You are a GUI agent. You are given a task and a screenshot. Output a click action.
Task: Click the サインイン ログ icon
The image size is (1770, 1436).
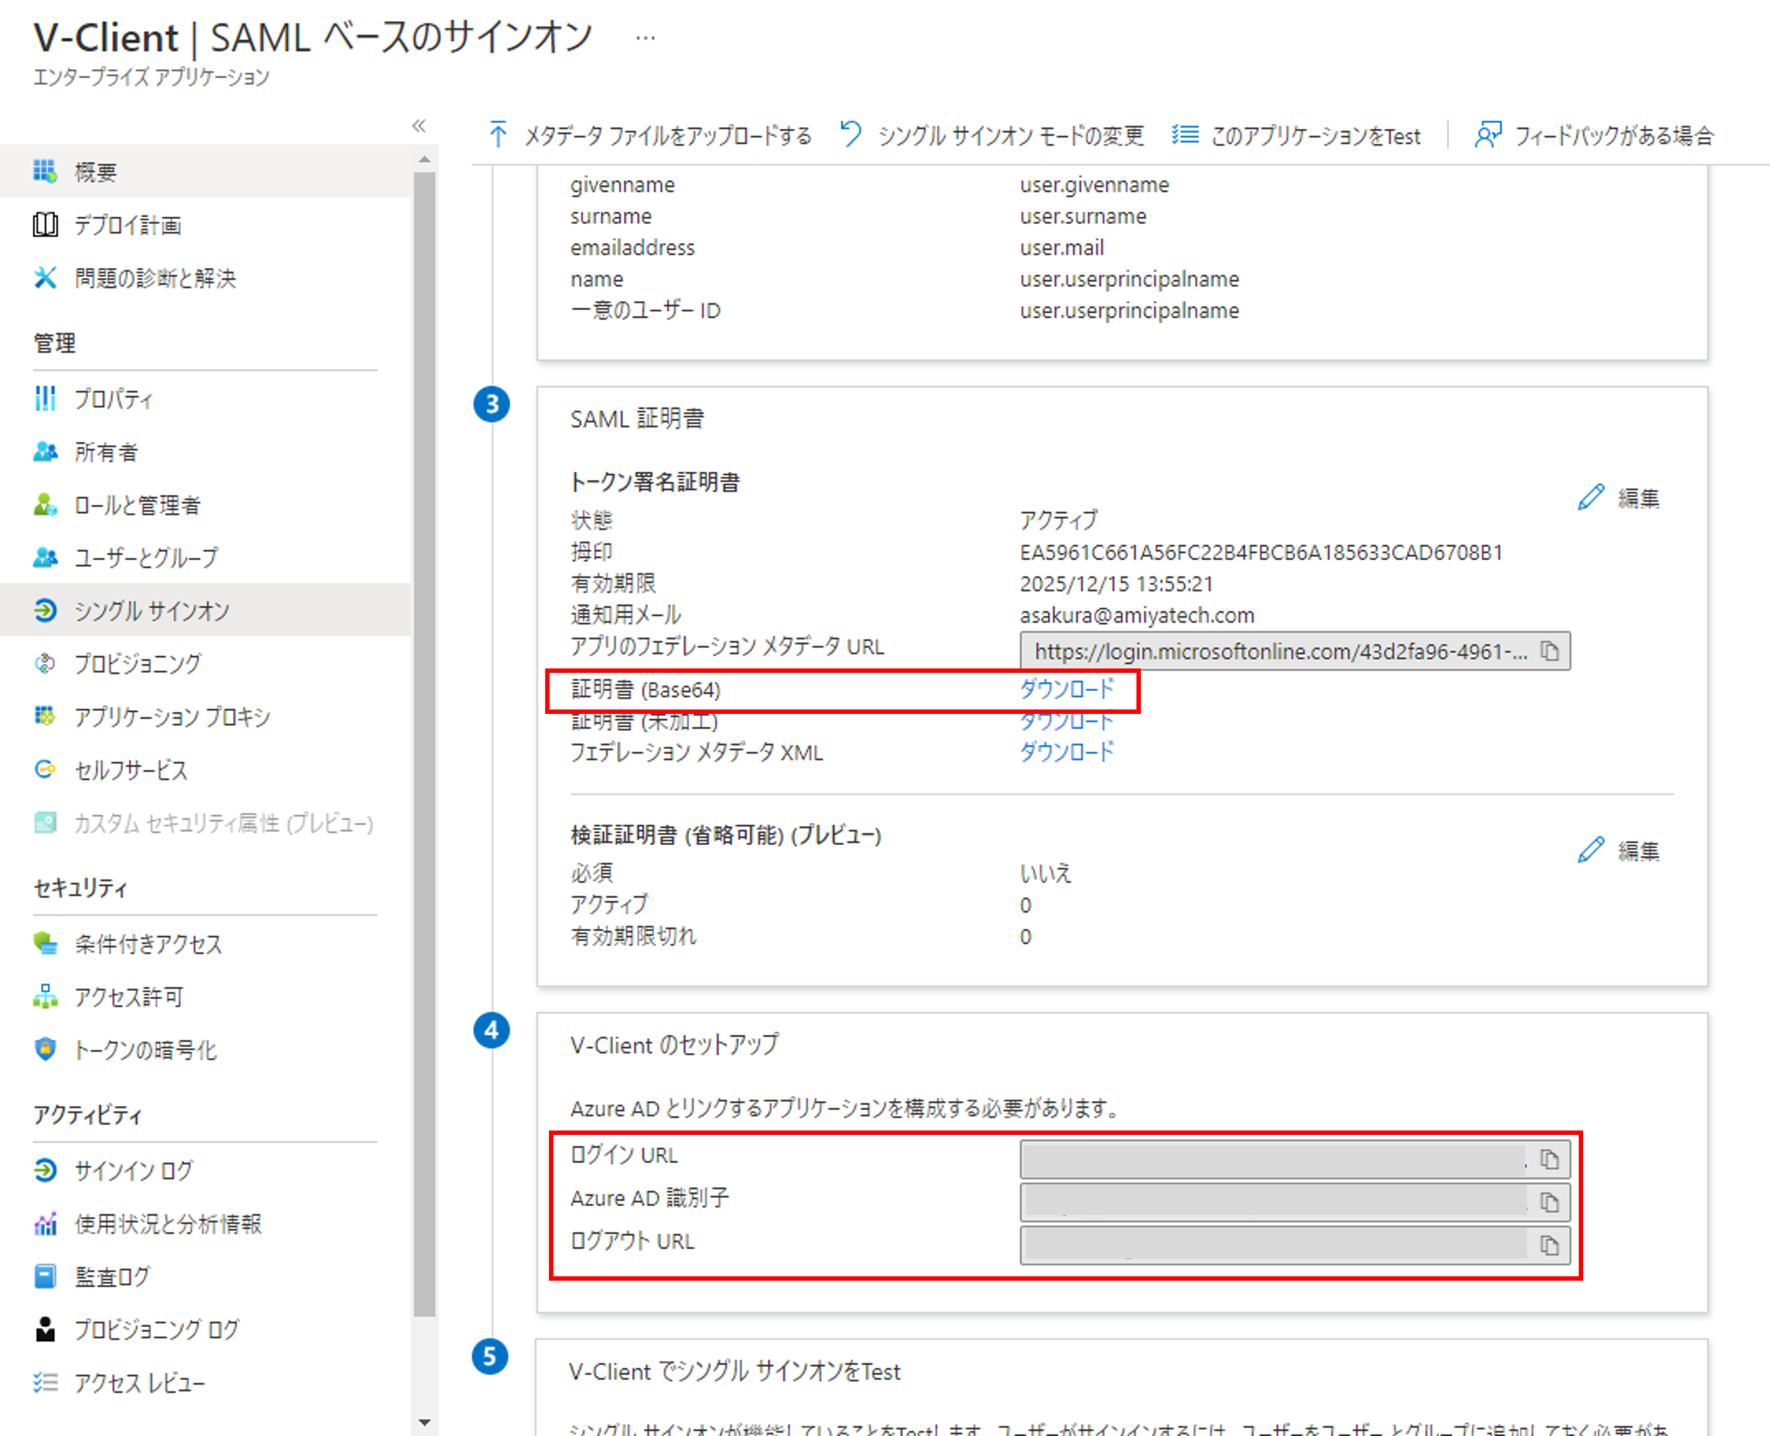click(x=45, y=1170)
